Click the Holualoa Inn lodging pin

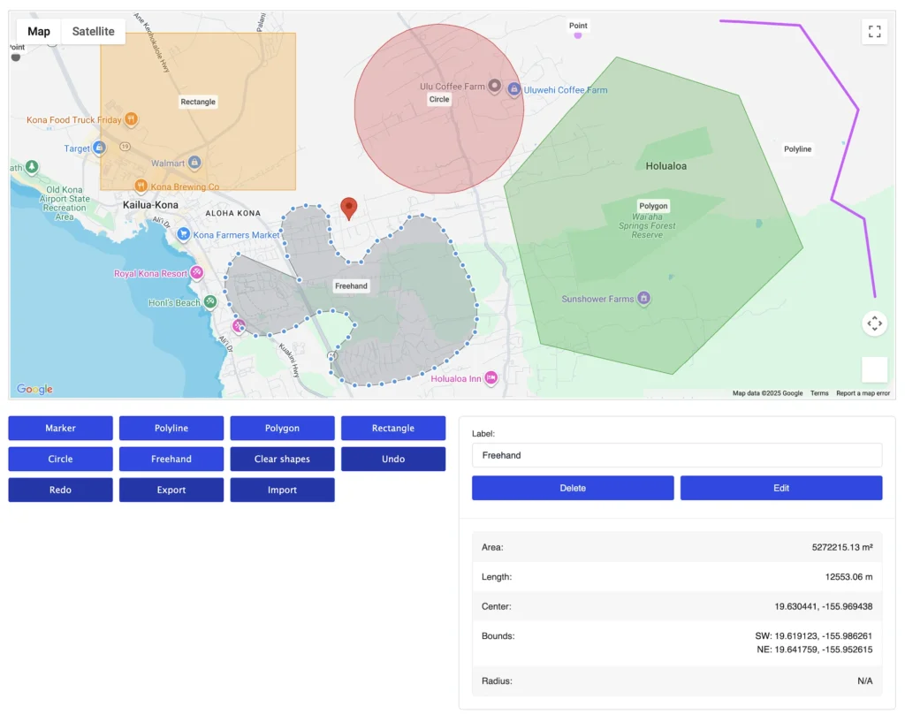491,379
